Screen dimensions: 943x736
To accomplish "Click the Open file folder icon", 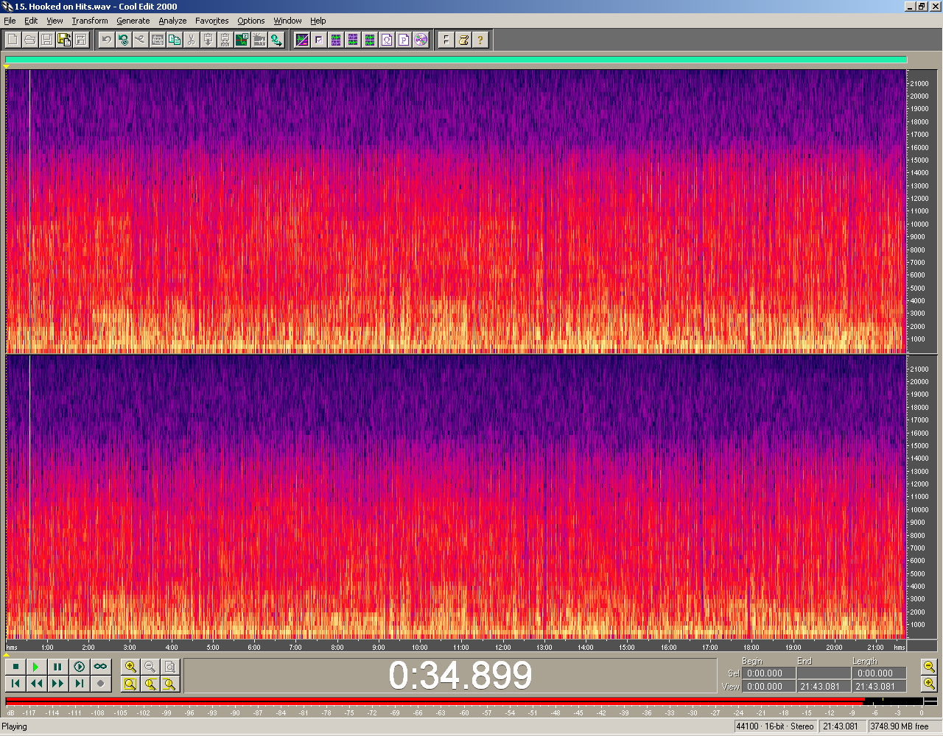I will click(x=29, y=40).
